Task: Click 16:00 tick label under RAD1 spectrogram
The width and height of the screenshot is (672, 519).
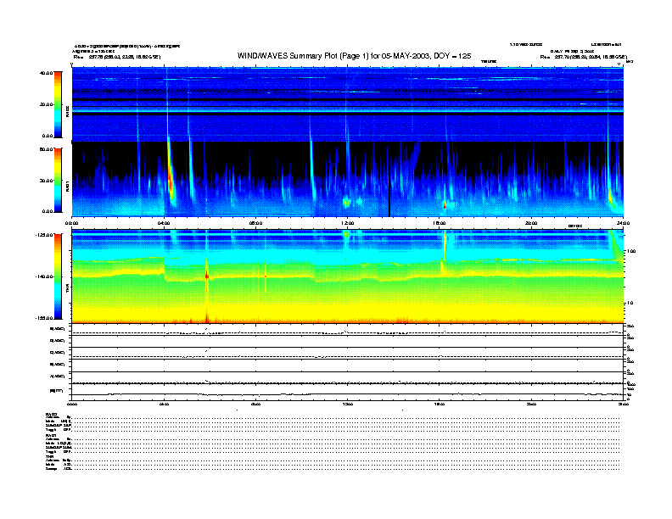Action: coord(440,223)
